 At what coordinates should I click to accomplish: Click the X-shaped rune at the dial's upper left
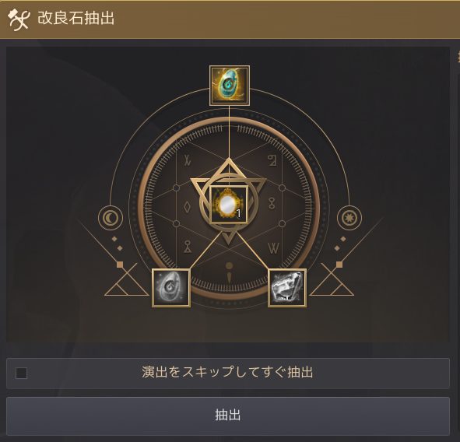click(188, 160)
